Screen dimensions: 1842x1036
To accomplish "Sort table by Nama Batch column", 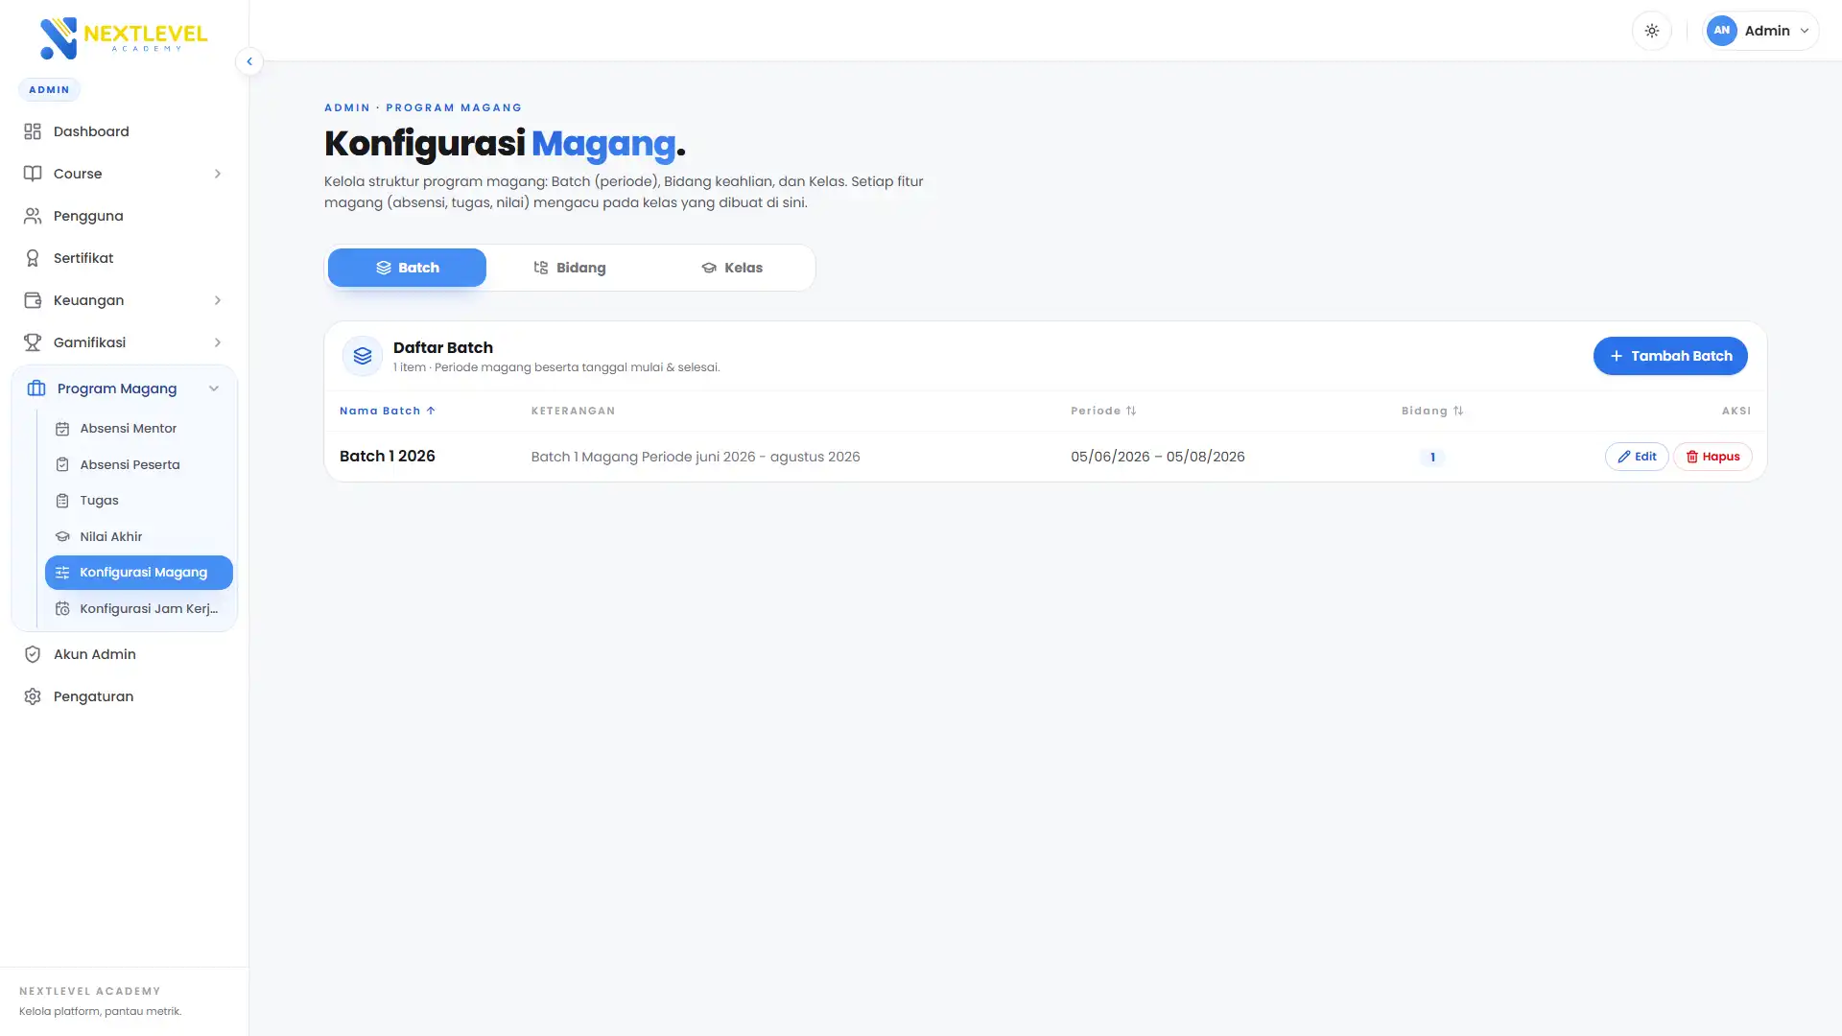I will click(388, 411).
